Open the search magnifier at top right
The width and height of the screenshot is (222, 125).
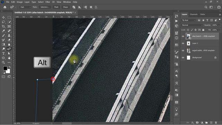click(206, 7)
